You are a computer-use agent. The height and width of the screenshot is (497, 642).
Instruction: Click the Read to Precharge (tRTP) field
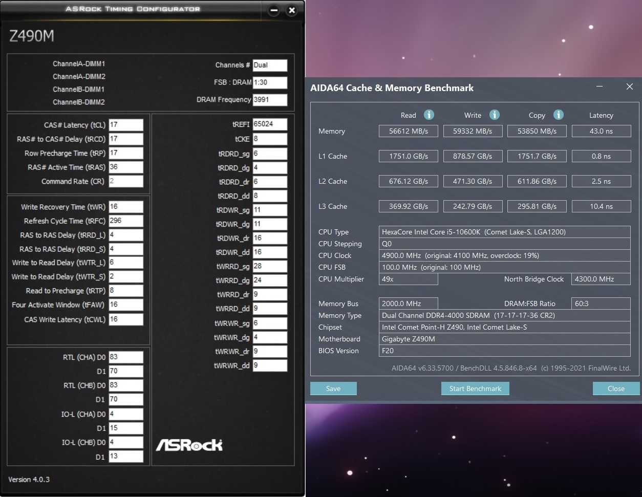126,291
